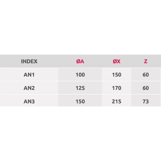Viewport: 161px width, 161px height.
Task: Click the ØA value 100 for AN1
Action: pyautogui.click(x=80, y=75)
